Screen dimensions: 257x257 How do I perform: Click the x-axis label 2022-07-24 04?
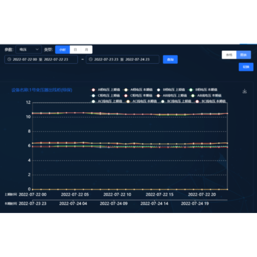pyautogui.click(x=73, y=204)
